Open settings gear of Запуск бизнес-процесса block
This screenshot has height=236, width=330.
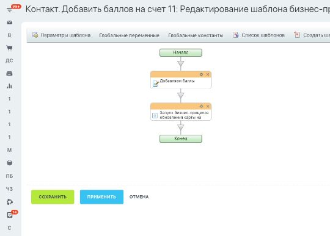pyautogui.click(x=201, y=107)
